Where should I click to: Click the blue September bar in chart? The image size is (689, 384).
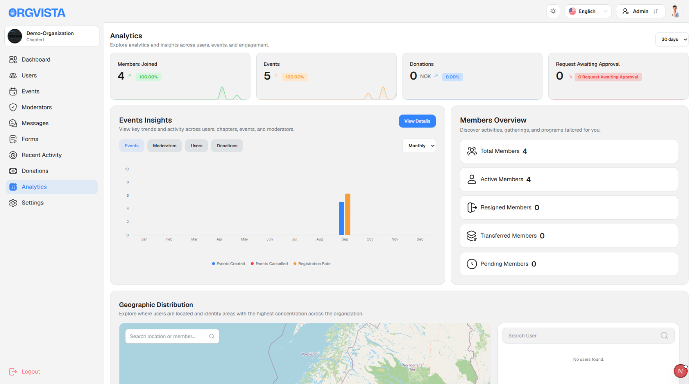pos(341,218)
